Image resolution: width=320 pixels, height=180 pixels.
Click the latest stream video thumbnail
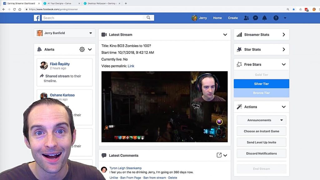[164, 107]
